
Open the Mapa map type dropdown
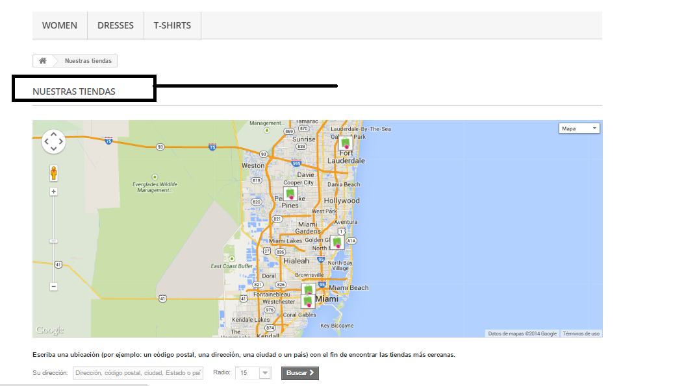(x=579, y=128)
